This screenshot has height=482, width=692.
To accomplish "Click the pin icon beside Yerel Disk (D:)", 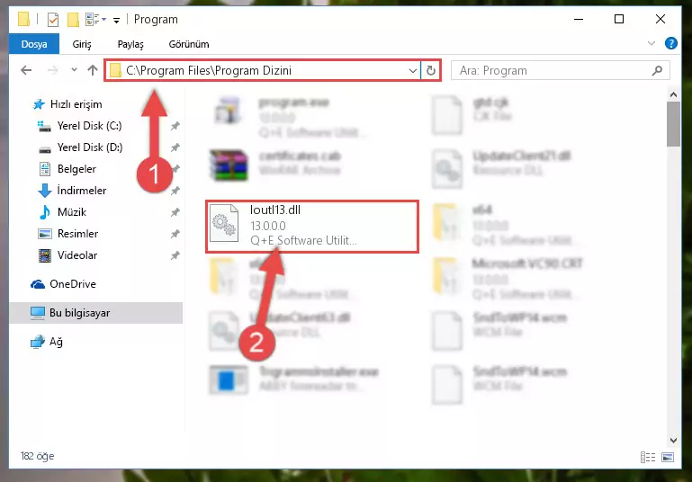I will [x=175, y=147].
